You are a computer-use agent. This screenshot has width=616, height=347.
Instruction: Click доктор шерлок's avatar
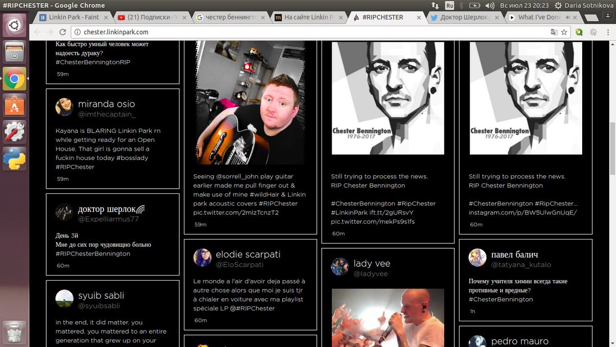coord(64,212)
